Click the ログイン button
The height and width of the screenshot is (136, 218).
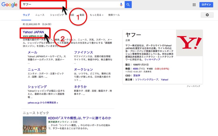pyautogui.click(x=206, y=5)
